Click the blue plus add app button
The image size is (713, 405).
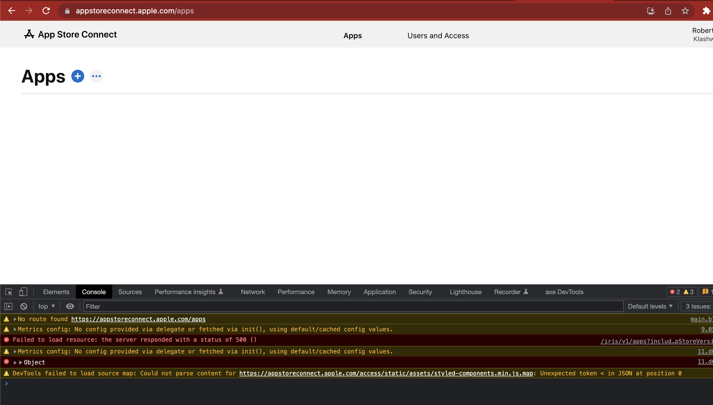[77, 76]
